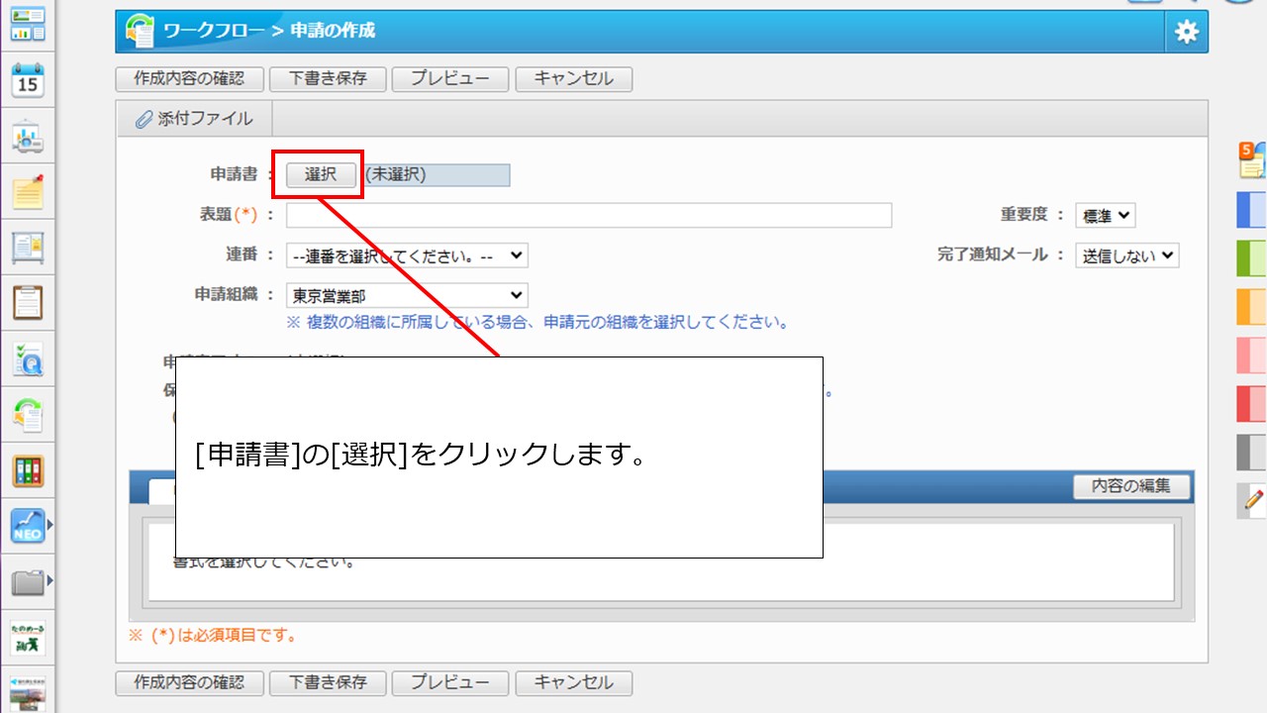Change 完了通知メール from 送信しない

(1126, 255)
